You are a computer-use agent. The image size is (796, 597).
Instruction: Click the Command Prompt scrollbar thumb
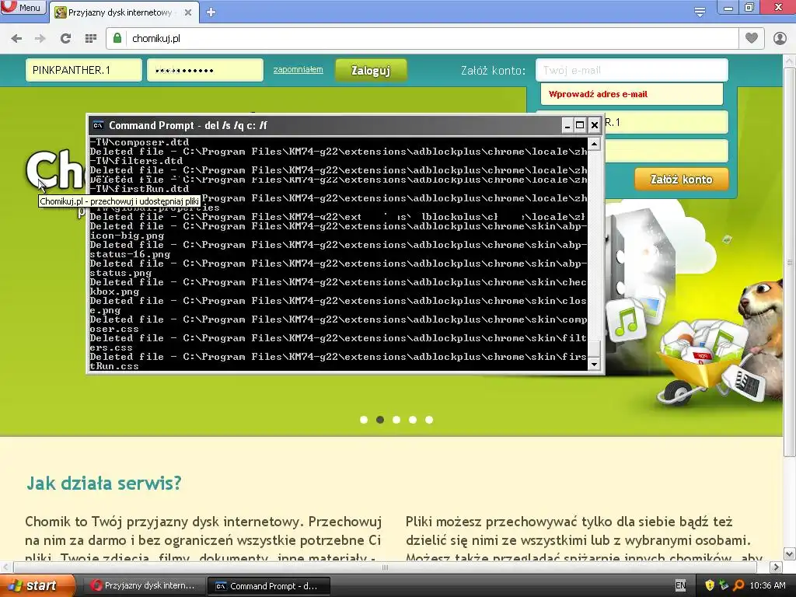pyautogui.click(x=594, y=347)
